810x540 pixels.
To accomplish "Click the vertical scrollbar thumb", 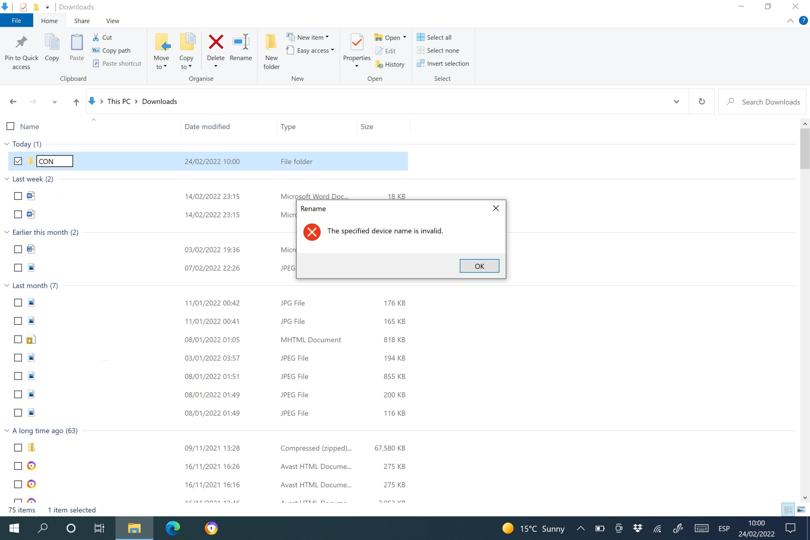I will 805,149.
